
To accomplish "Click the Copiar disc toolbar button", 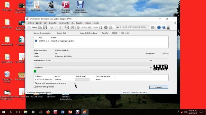I will tap(93, 27).
